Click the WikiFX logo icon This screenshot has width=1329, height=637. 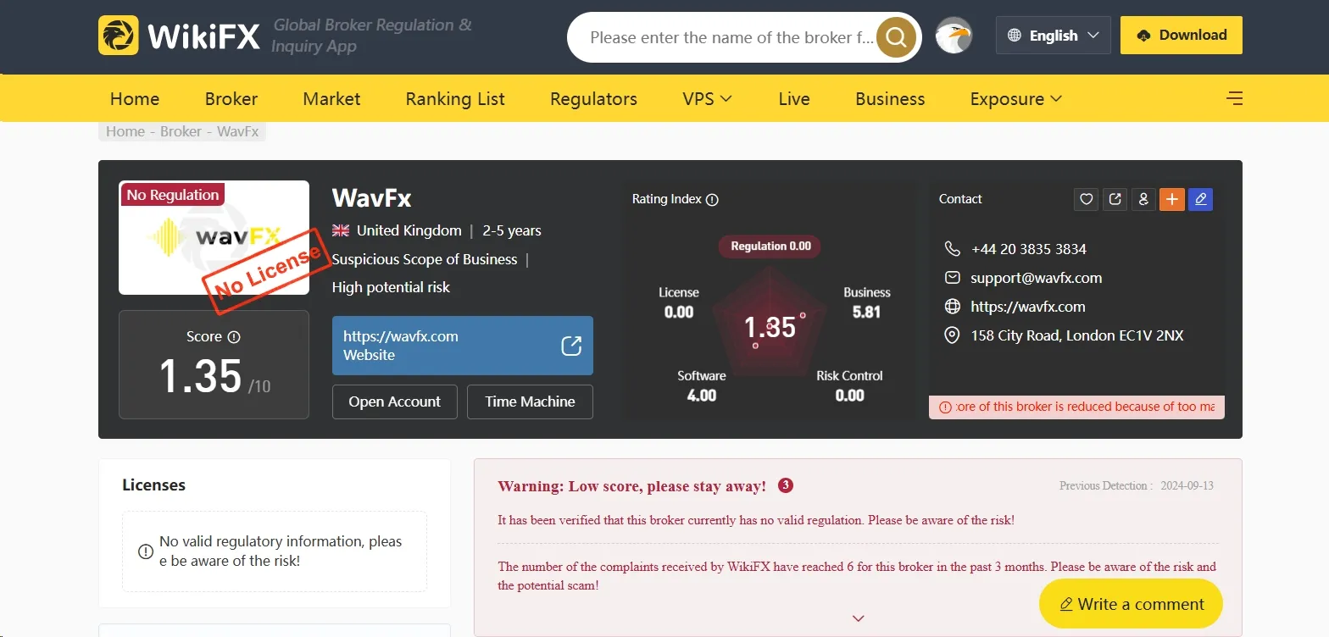click(119, 36)
